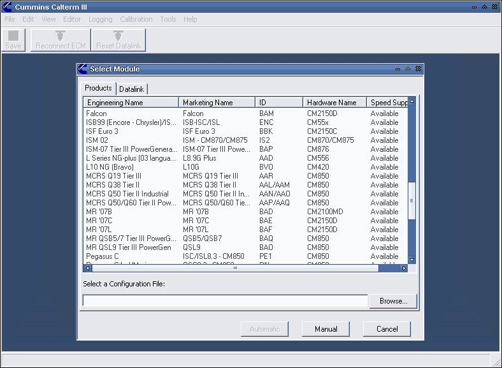Click the list scroll down arrow
Viewport: 502px width, 368px height.
(x=412, y=260)
